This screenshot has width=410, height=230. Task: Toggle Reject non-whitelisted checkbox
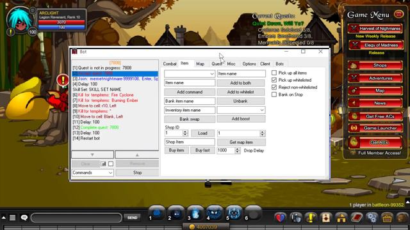pyautogui.click(x=274, y=87)
